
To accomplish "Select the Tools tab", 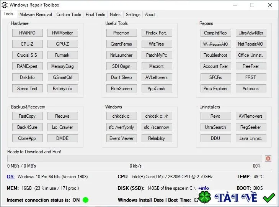I will pos(8,14).
